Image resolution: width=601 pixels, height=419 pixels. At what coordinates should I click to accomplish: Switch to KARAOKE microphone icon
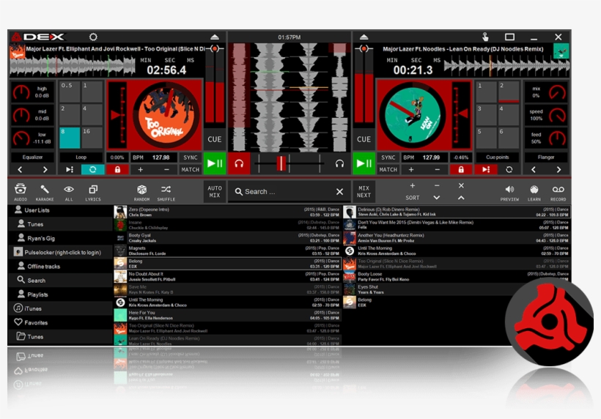45,192
